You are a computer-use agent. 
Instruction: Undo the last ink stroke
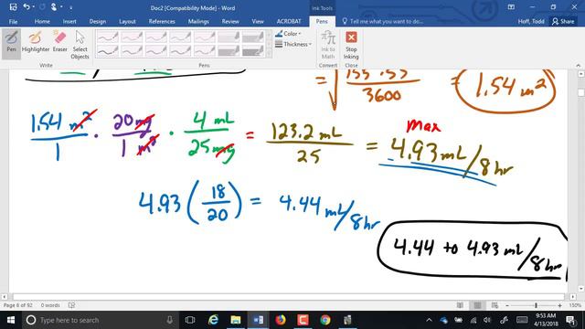point(27,7)
